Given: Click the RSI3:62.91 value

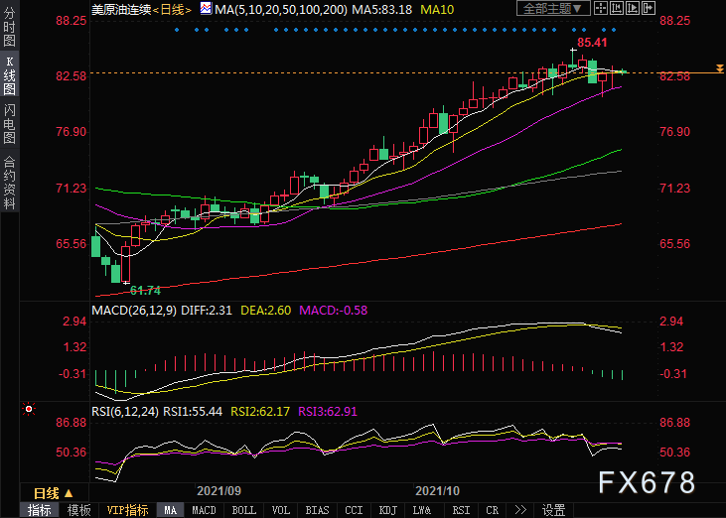Looking at the screenshot, I should pos(328,411).
